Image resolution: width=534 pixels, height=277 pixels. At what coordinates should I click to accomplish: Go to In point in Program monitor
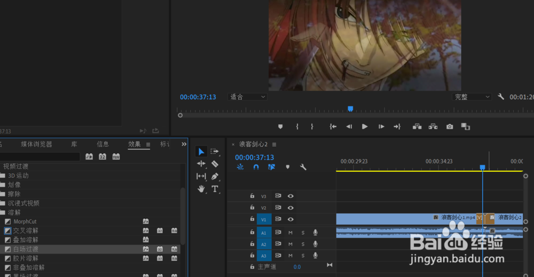coord(333,126)
